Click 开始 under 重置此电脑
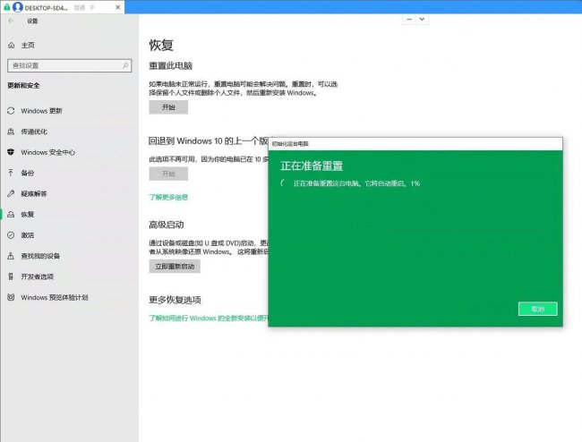582x442 pixels. pos(168,107)
